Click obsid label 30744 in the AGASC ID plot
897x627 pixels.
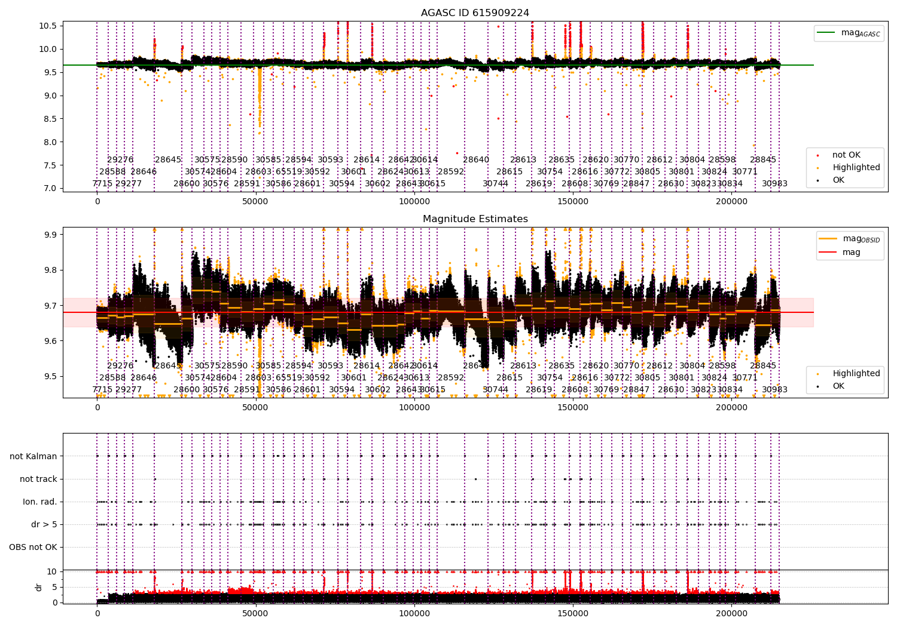click(x=495, y=183)
